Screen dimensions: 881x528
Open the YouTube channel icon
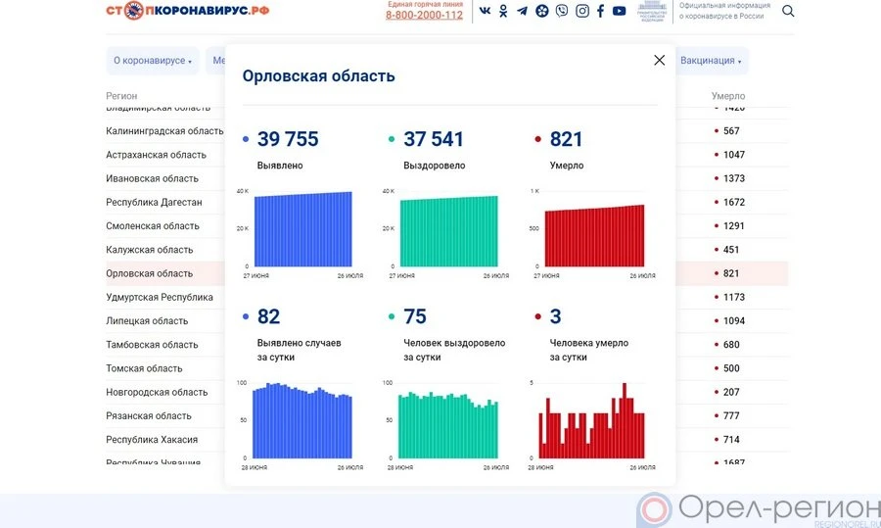pyautogui.click(x=619, y=11)
